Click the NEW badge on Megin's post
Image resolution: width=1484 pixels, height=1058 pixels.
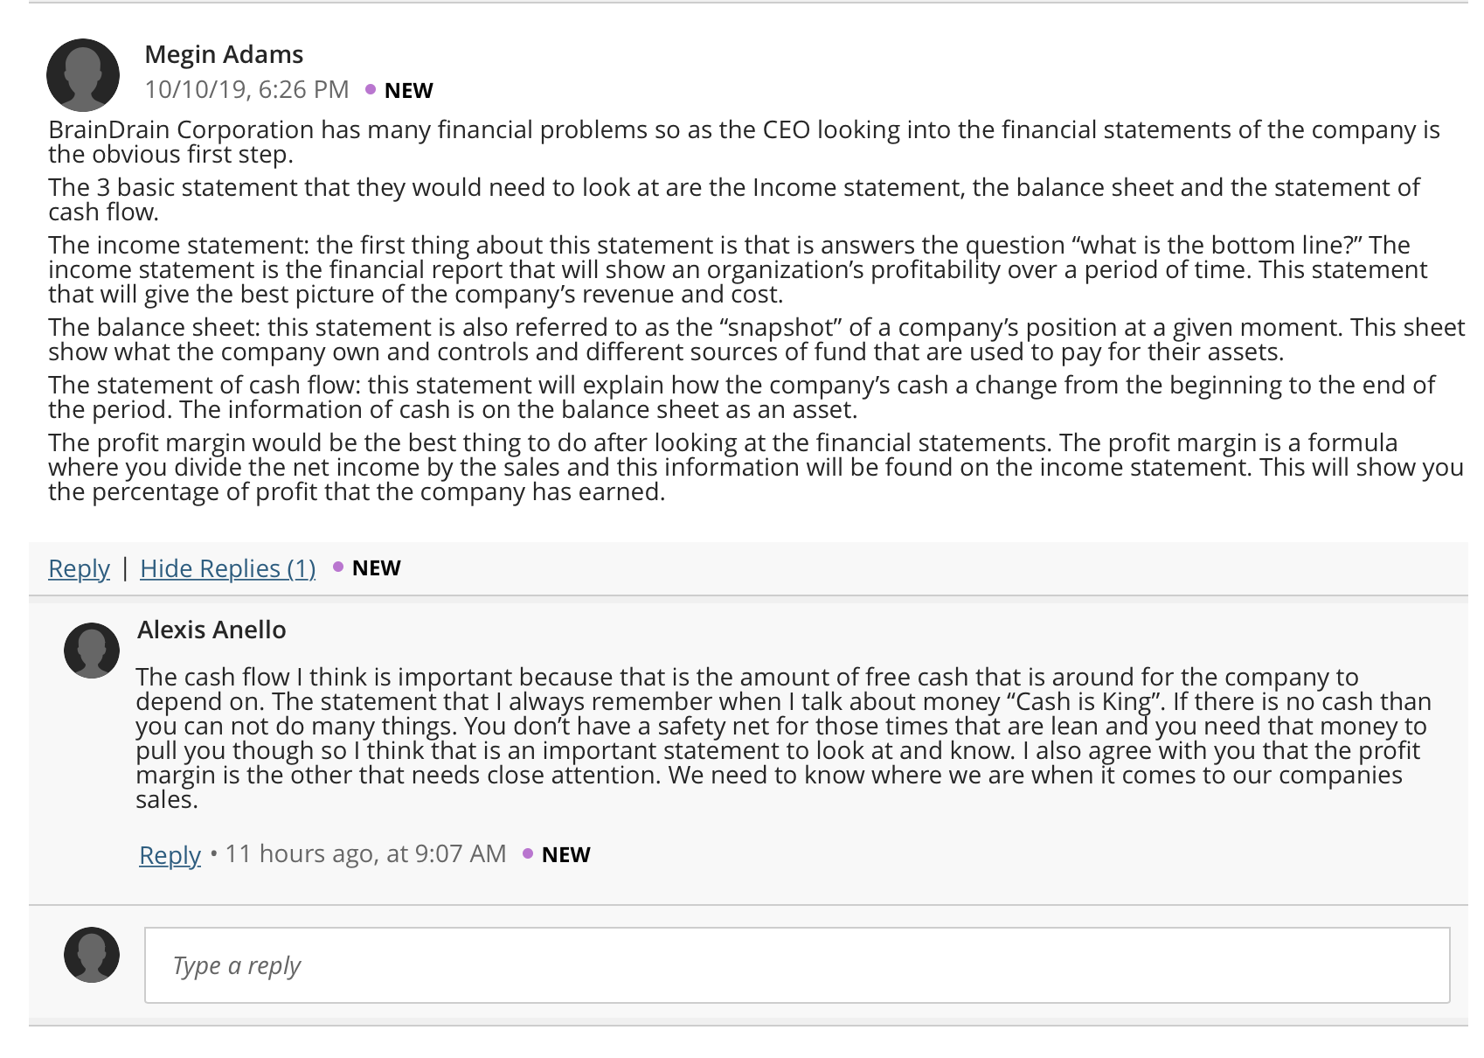(x=409, y=91)
